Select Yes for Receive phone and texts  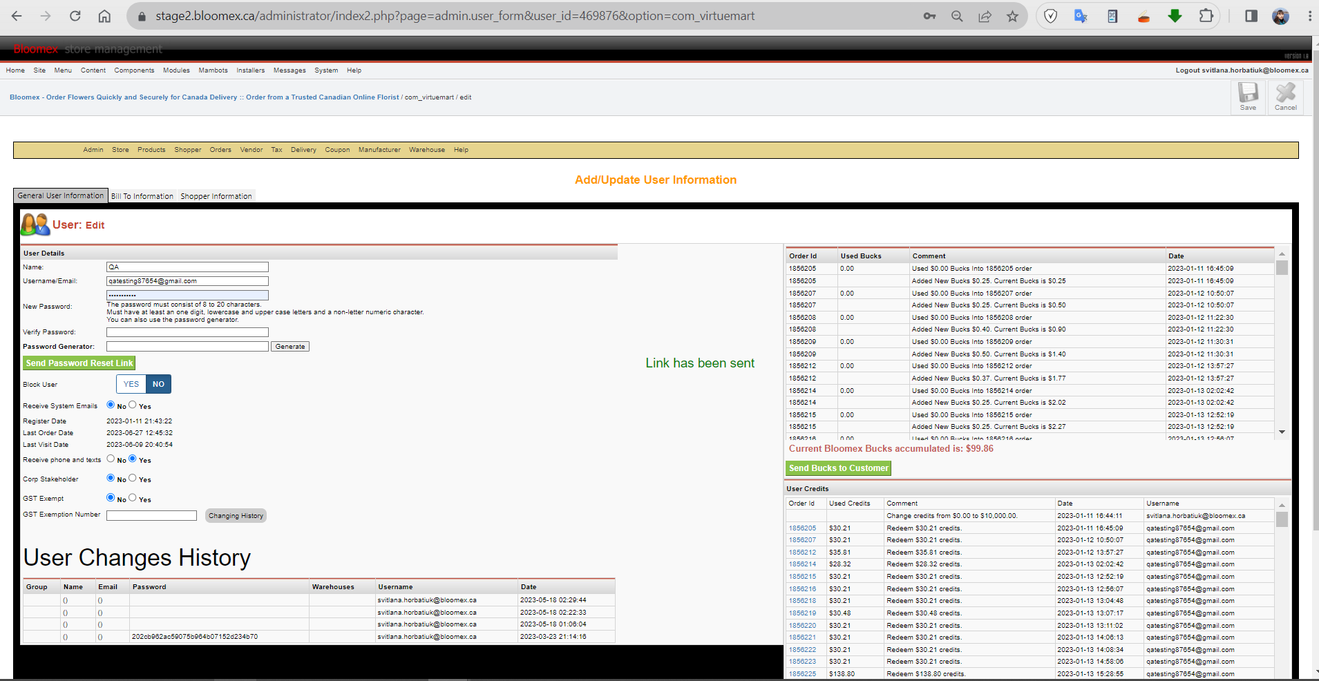point(133,459)
